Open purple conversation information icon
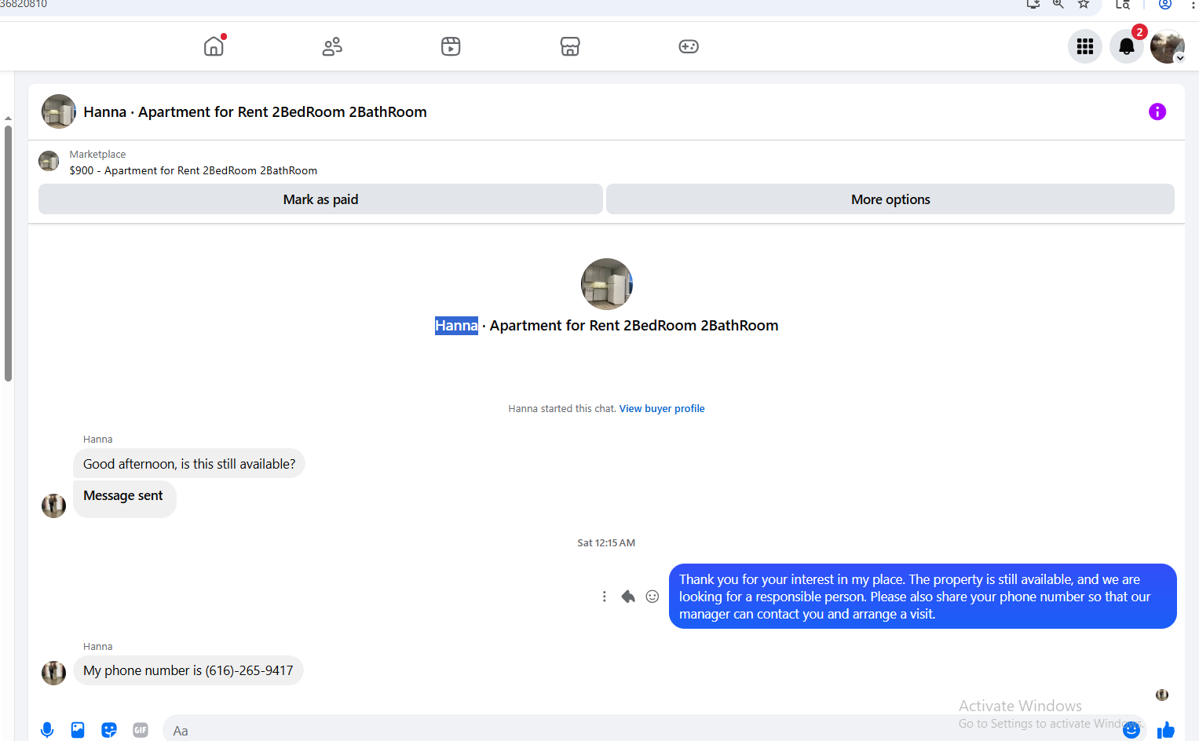Screen dimensions: 1199x741 point(1157,111)
